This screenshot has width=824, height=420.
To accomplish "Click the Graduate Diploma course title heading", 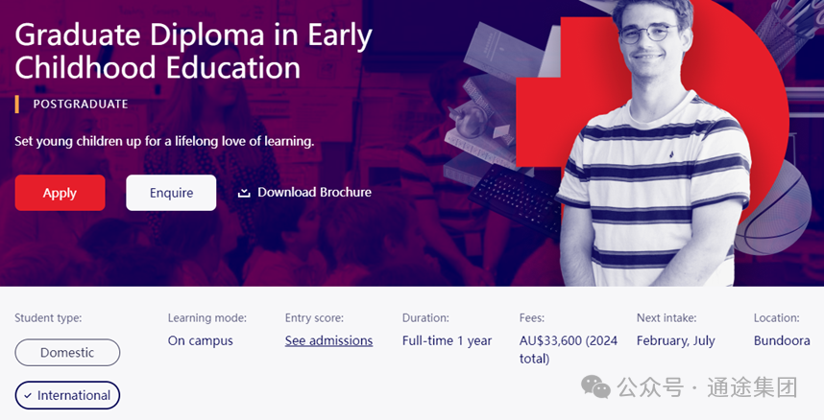I will [x=193, y=52].
